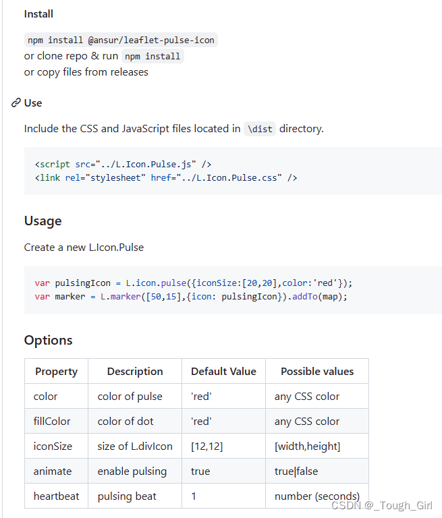
Task: Click the Install heading
Action: [38, 13]
